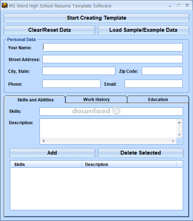Viewport: 193px width, 221px height.
Task: Click into the Zip Code field
Action: click(x=162, y=71)
